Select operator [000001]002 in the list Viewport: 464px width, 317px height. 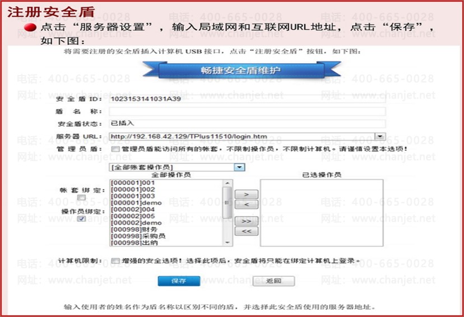click(133, 189)
